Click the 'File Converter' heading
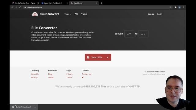The image size is (196, 110). [x=44, y=28]
